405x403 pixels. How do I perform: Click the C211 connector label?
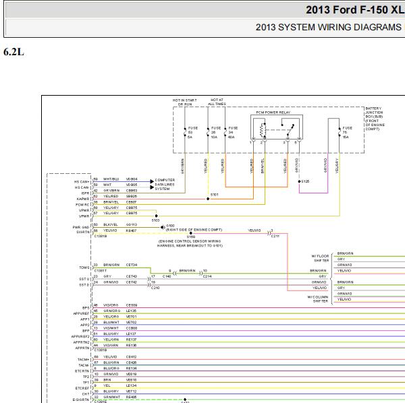pos(275,236)
